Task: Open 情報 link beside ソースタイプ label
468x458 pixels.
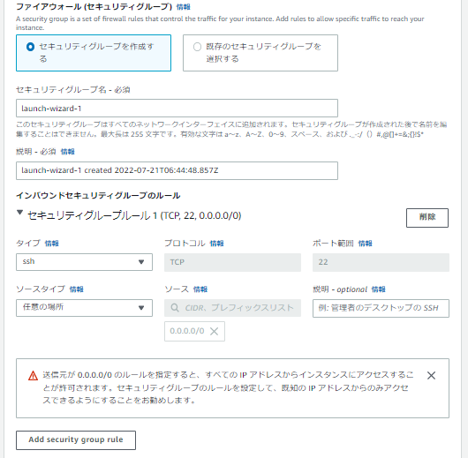Action: point(77,289)
